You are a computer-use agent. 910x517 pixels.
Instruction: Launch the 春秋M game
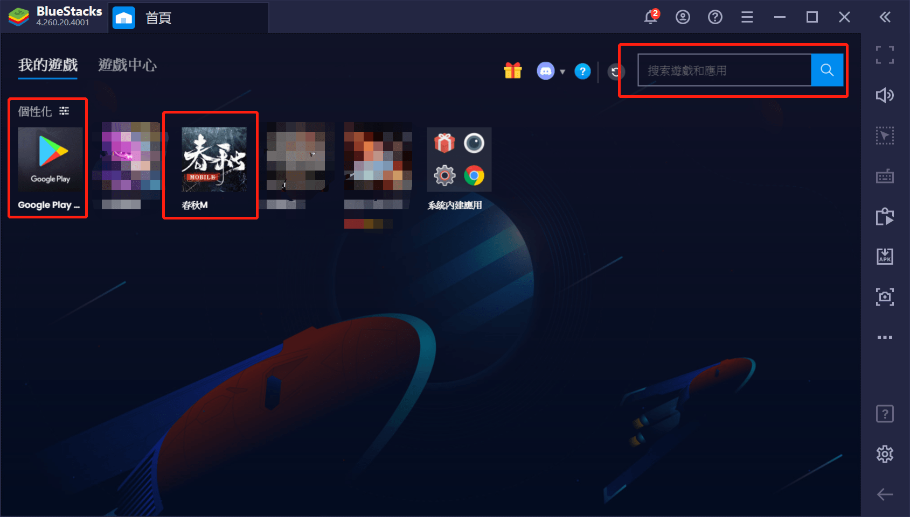(x=214, y=160)
